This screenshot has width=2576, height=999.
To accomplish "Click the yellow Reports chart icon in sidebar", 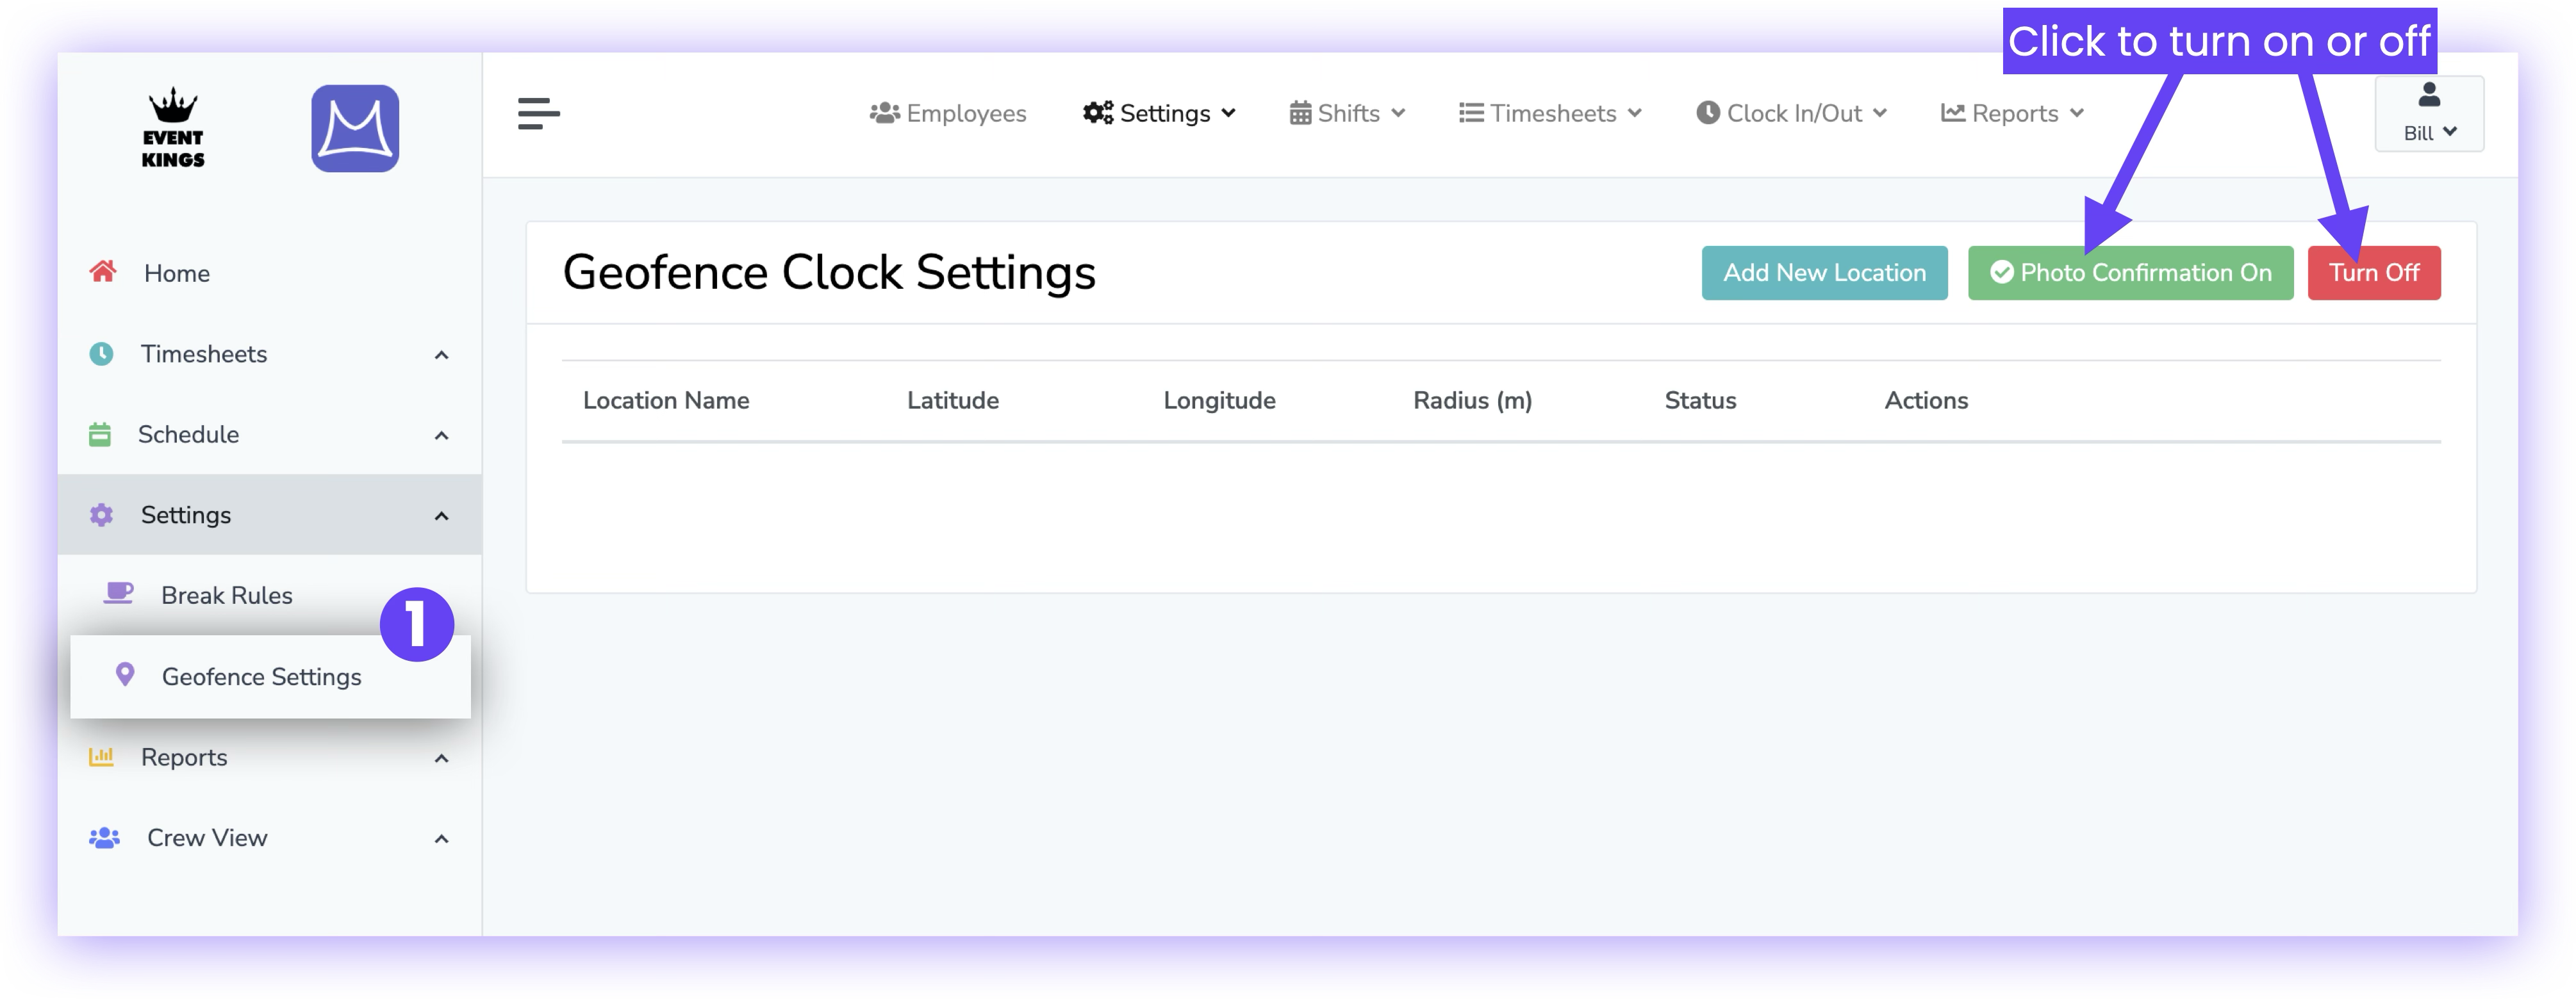I will coord(101,756).
